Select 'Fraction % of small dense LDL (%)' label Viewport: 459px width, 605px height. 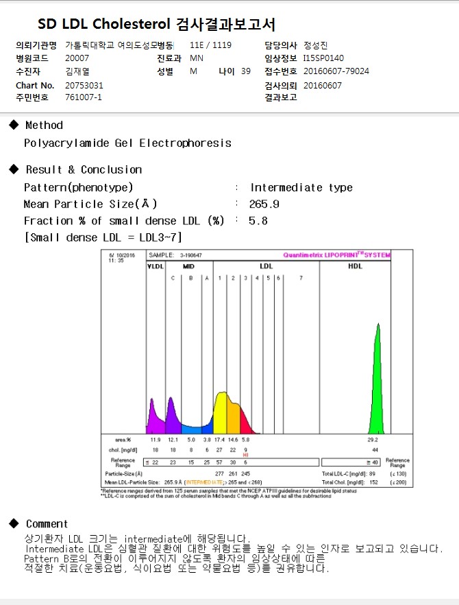point(124,221)
